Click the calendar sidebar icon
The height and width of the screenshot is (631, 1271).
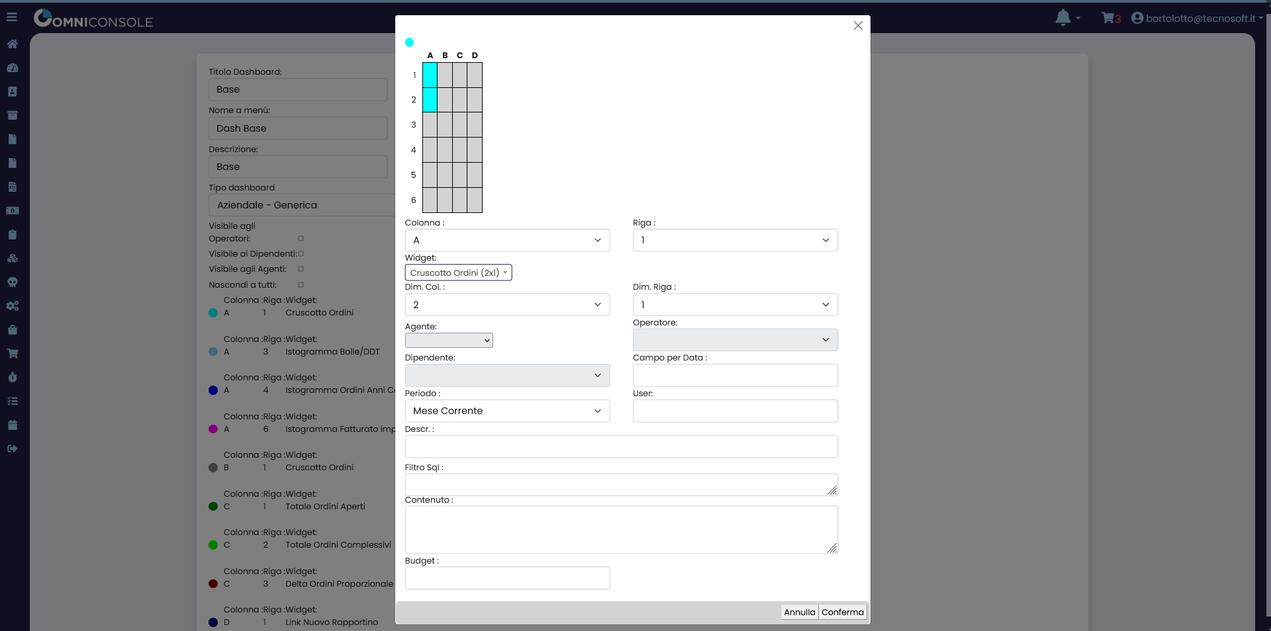[x=13, y=425]
